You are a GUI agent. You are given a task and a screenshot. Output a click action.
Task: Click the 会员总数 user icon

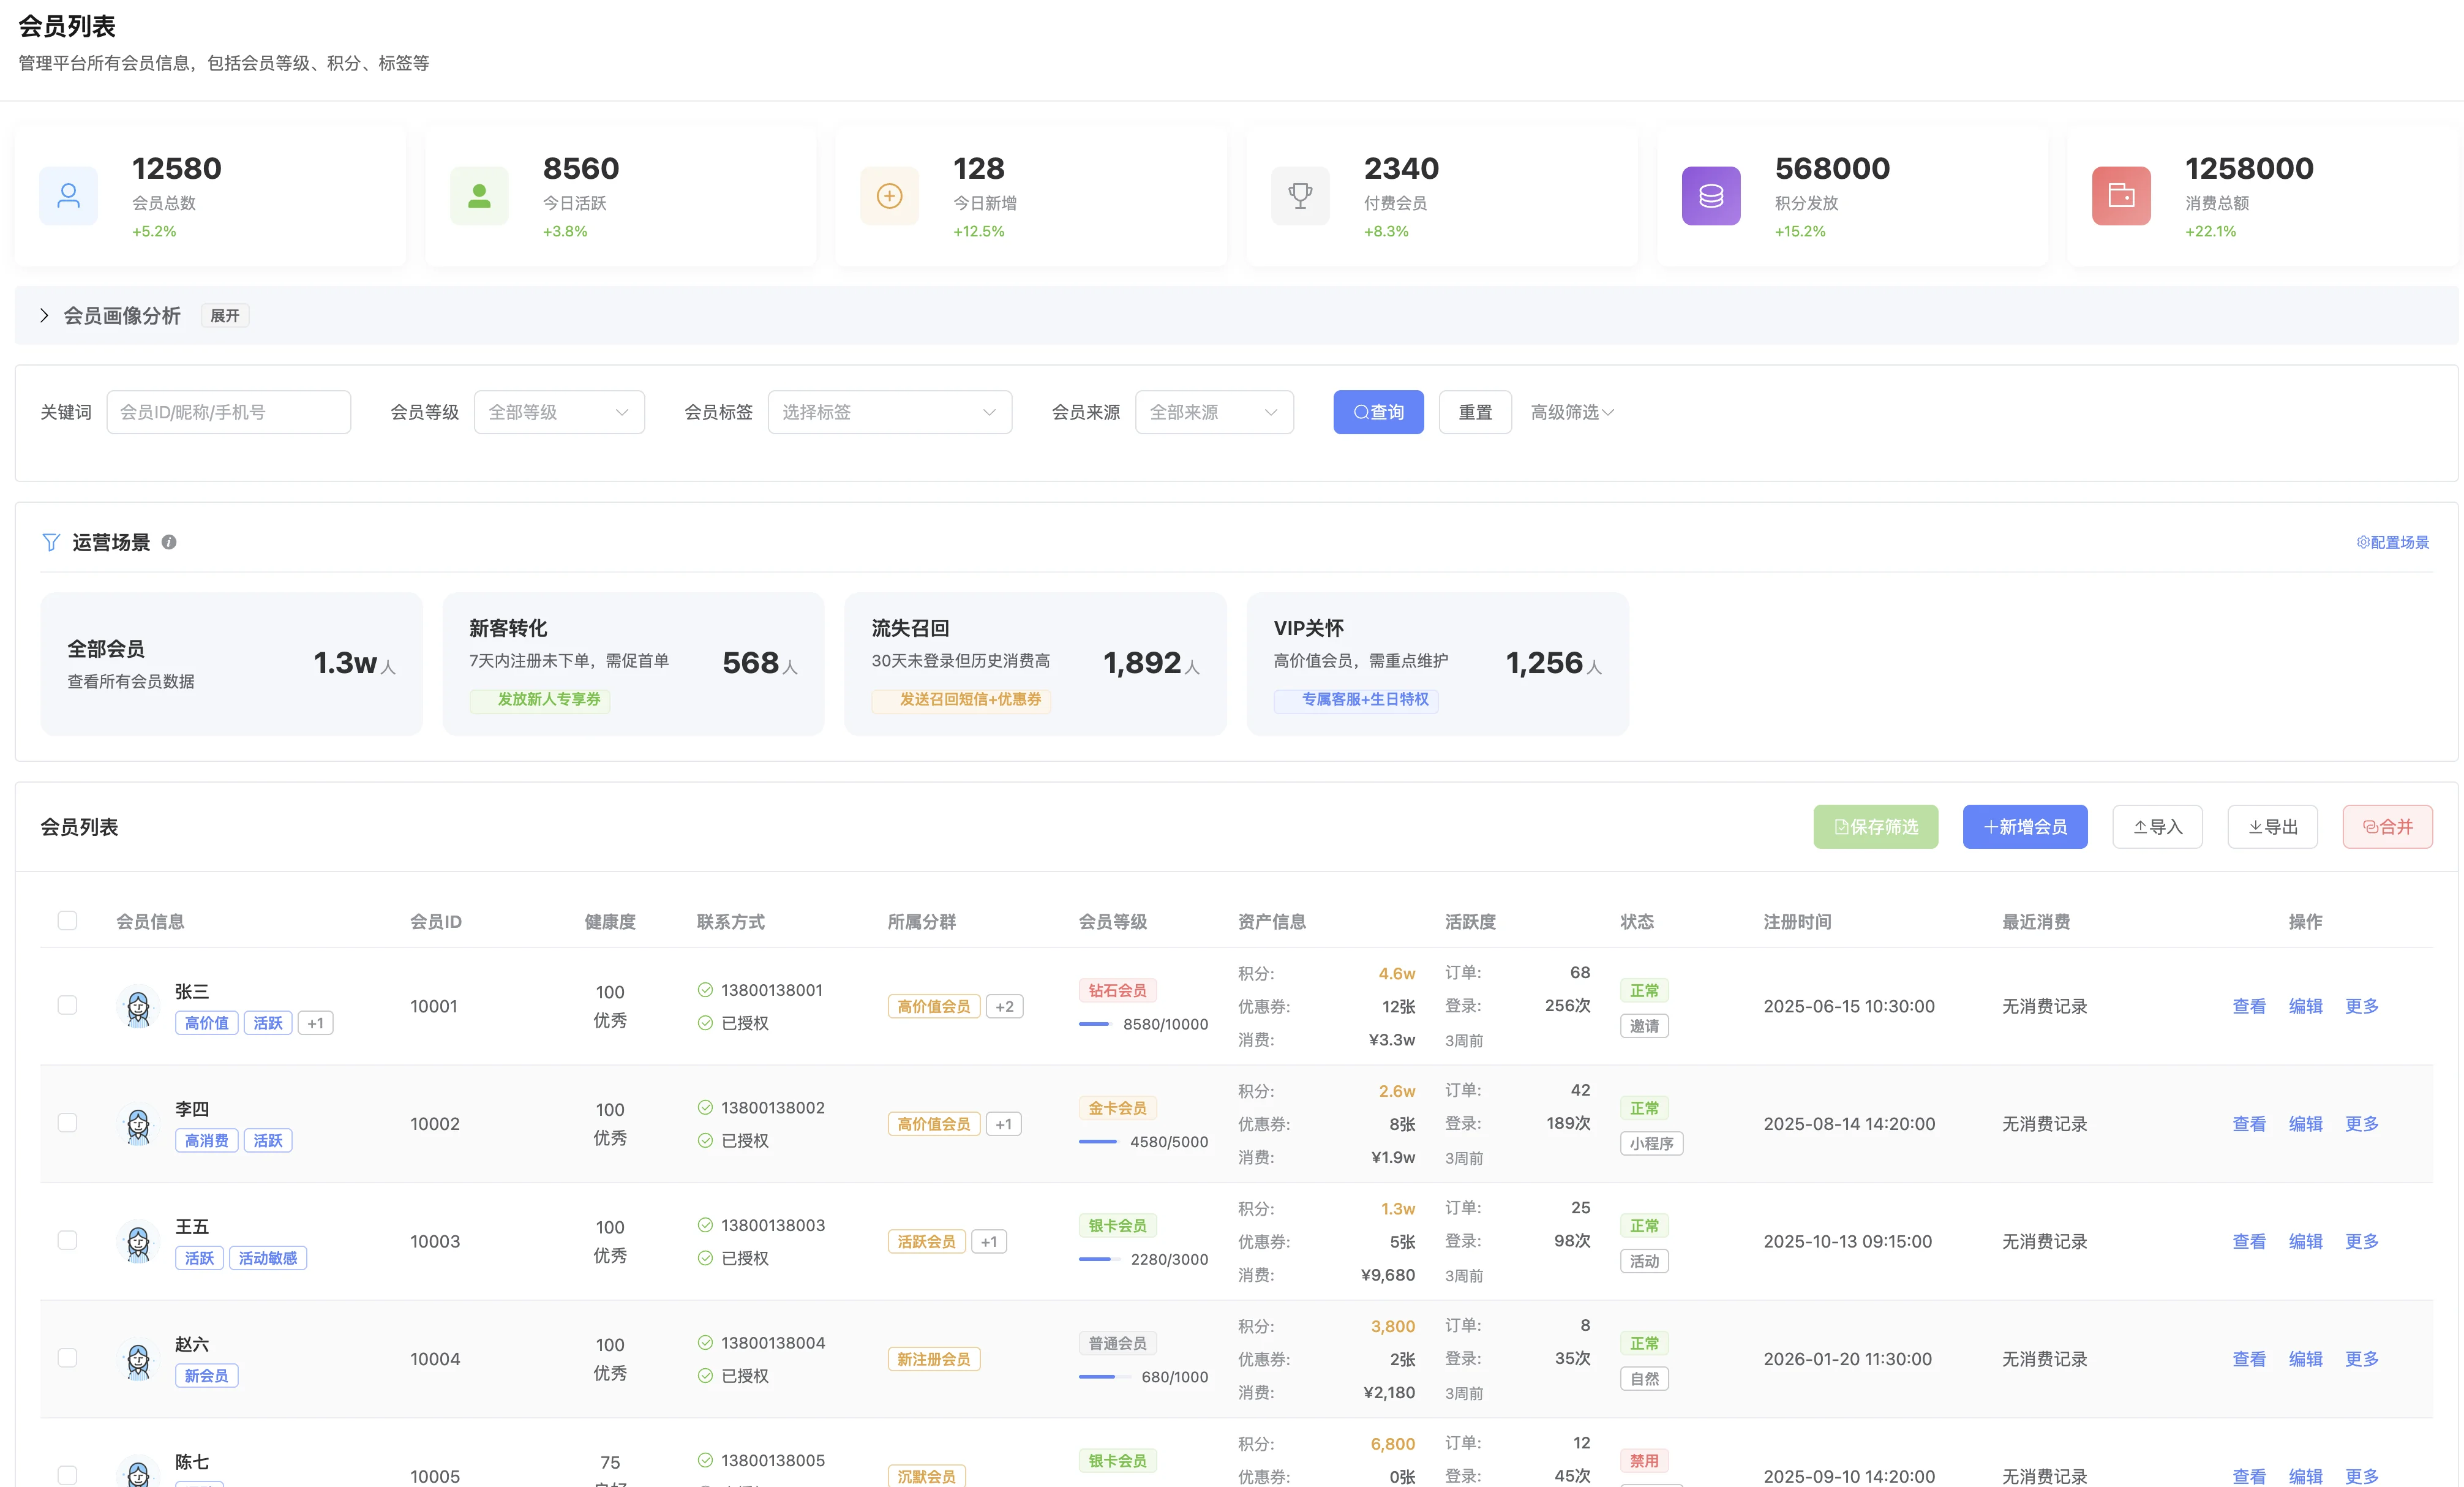pyautogui.click(x=68, y=196)
